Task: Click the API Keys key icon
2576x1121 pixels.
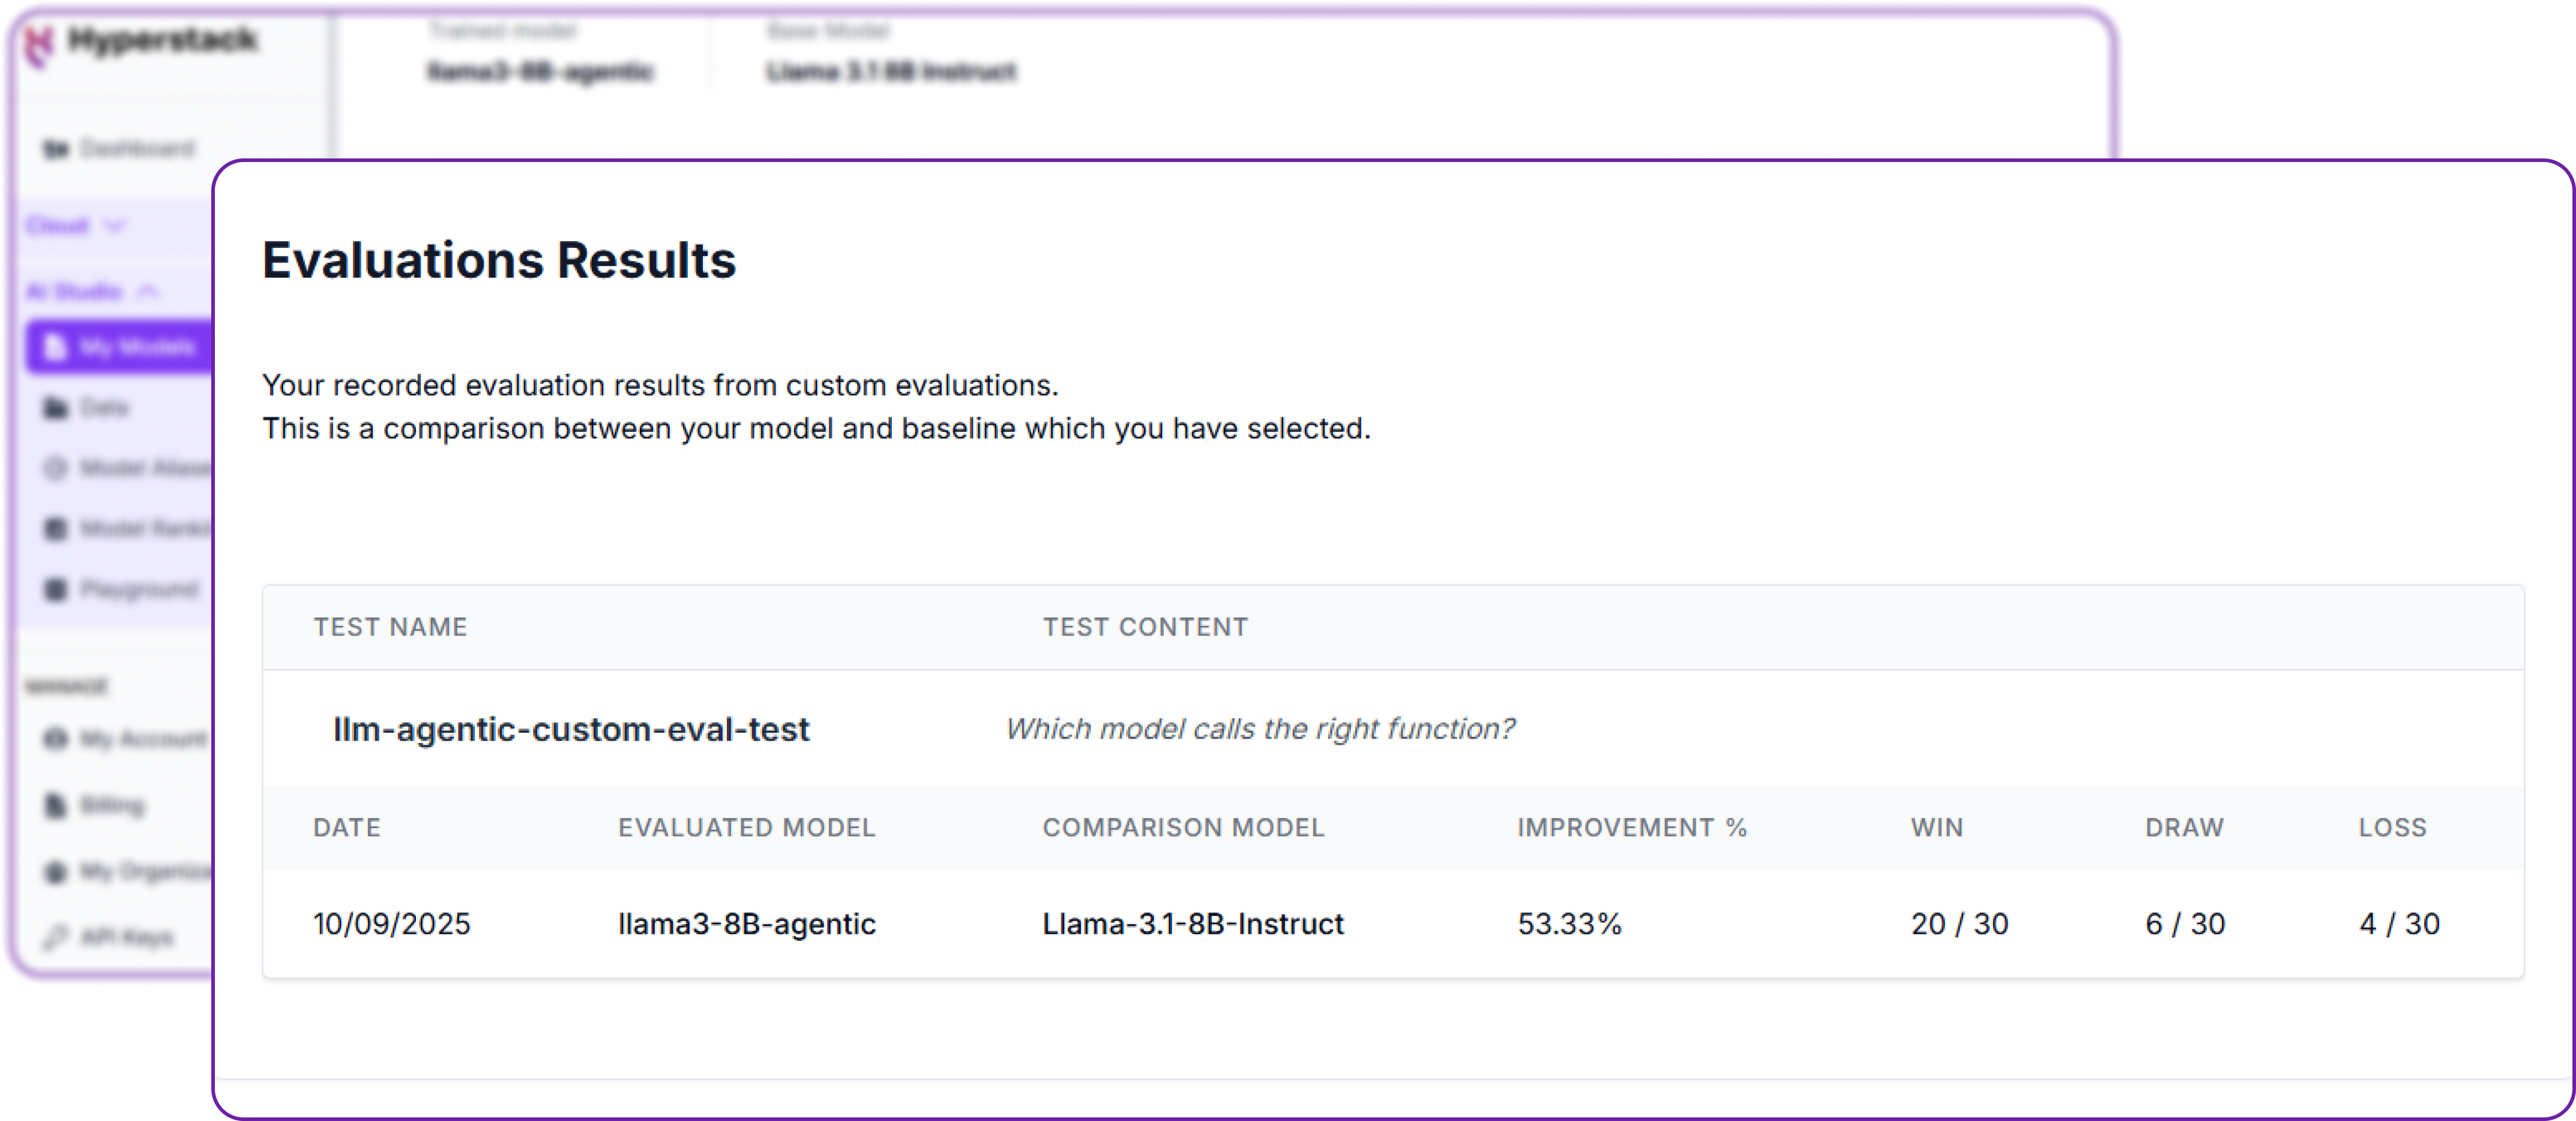Action: coord(56,937)
